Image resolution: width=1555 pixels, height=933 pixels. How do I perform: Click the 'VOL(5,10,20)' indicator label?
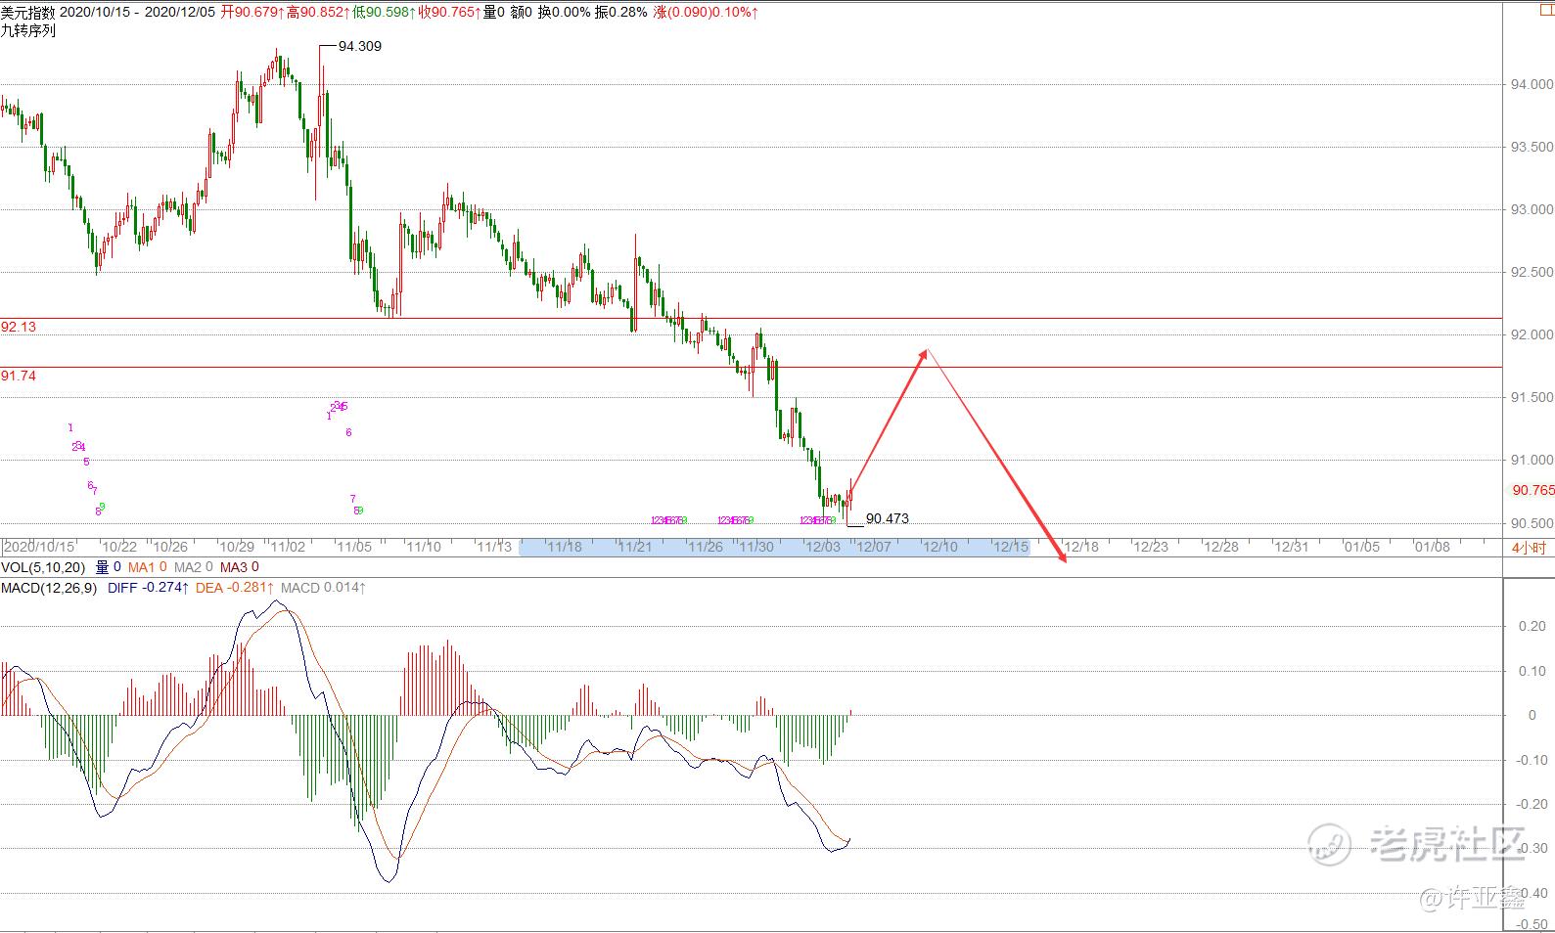(x=43, y=567)
